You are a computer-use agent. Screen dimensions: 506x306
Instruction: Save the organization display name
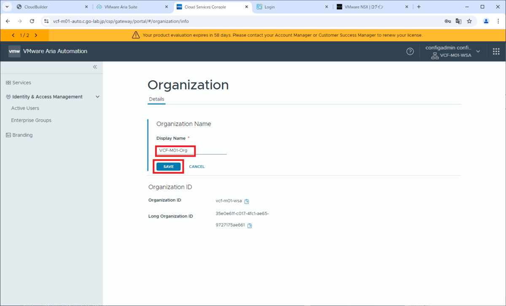pyautogui.click(x=169, y=167)
